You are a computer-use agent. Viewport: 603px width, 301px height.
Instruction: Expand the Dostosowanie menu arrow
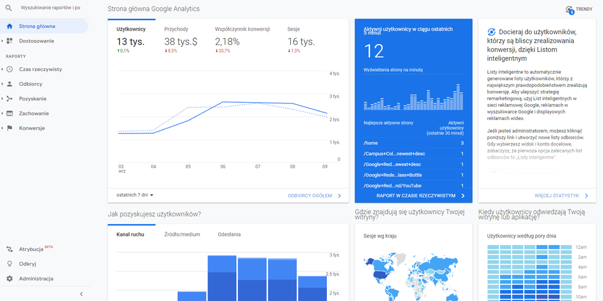click(3, 41)
